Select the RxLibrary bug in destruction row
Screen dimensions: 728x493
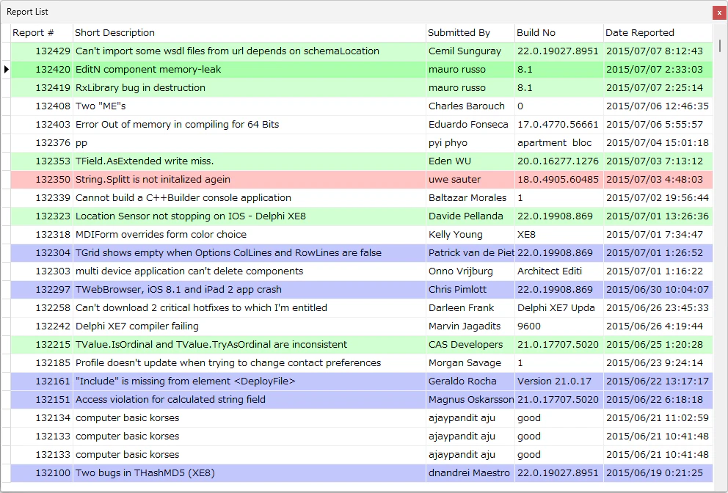tap(362, 88)
